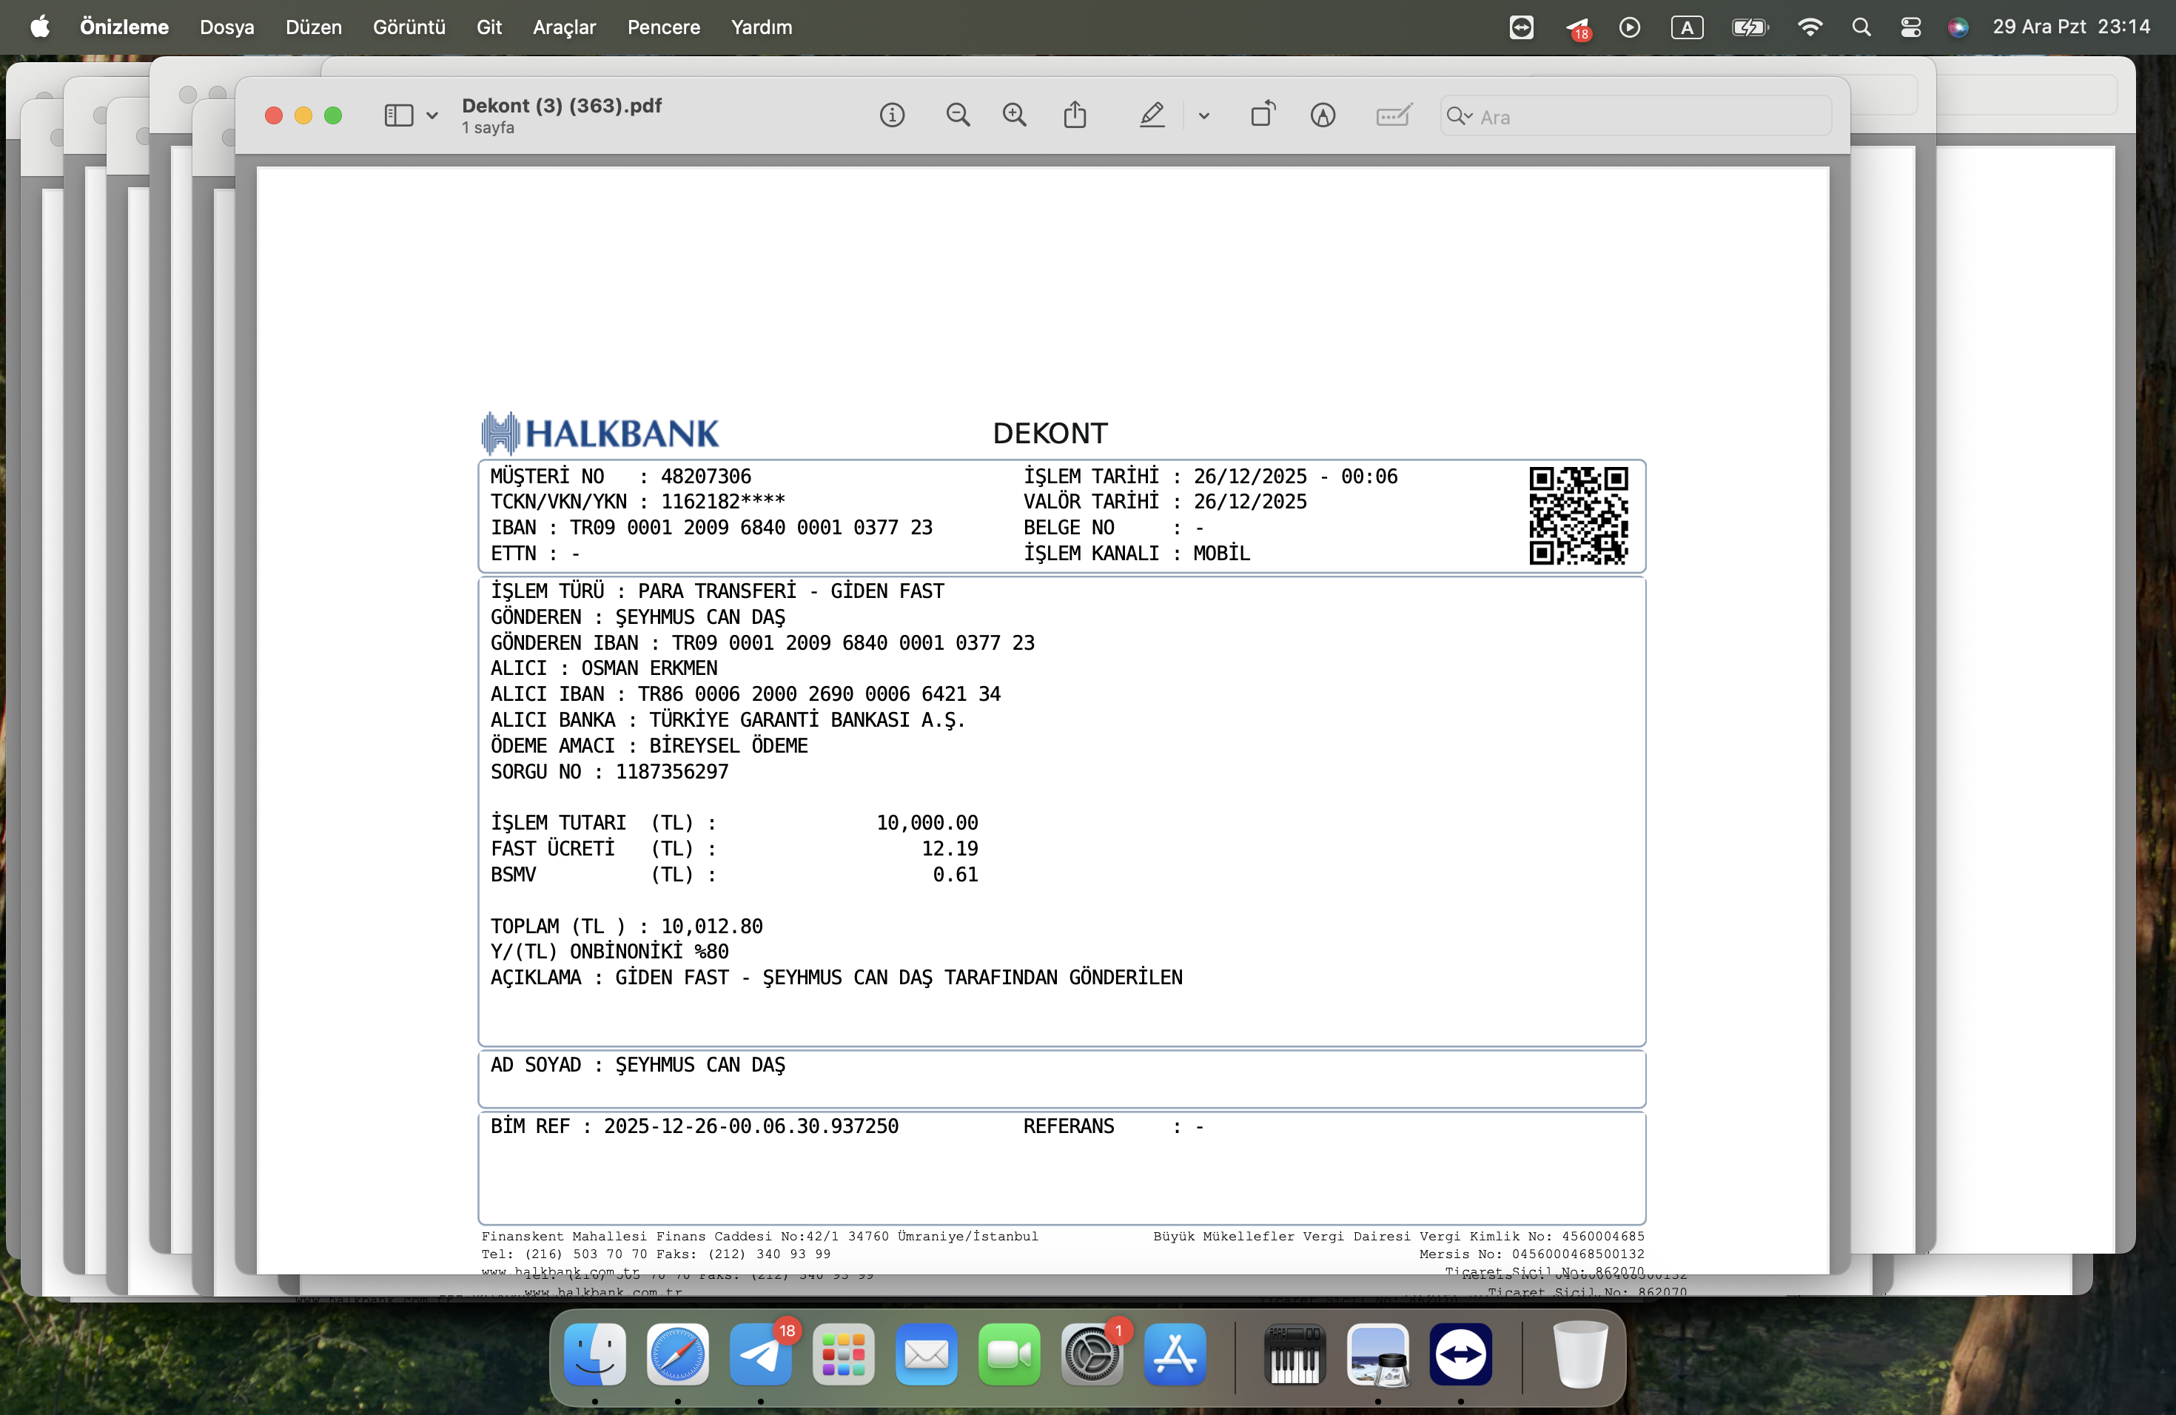The width and height of the screenshot is (2176, 1415).
Task: Zoom in on the PDF
Action: (x=1015, y=115)
